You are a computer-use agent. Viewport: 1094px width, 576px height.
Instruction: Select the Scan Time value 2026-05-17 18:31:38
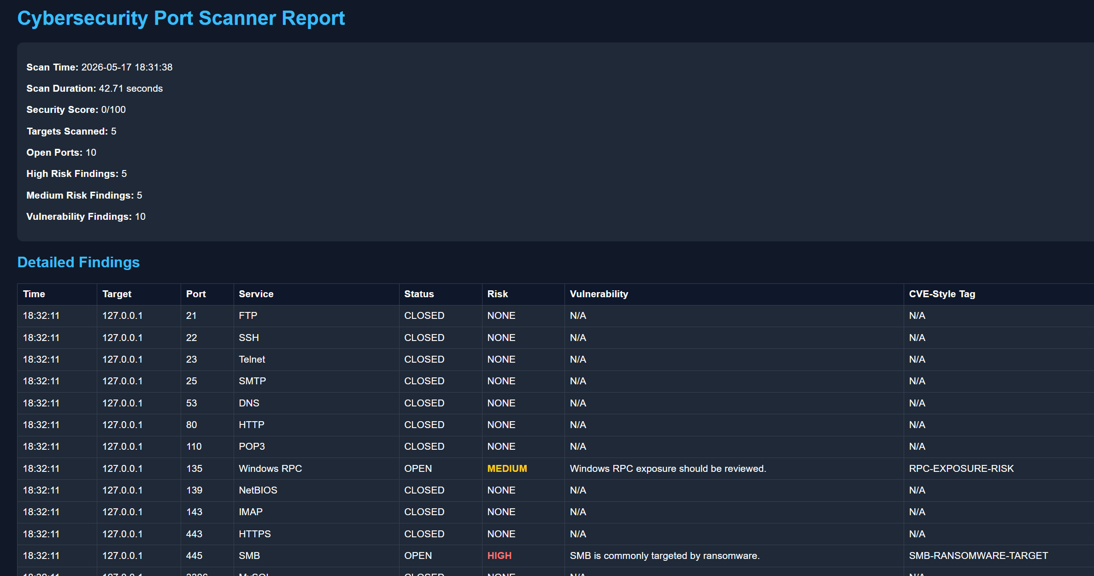(127, 67)
